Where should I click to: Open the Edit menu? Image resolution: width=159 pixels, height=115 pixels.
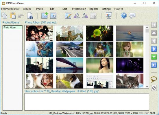(52, 9)
